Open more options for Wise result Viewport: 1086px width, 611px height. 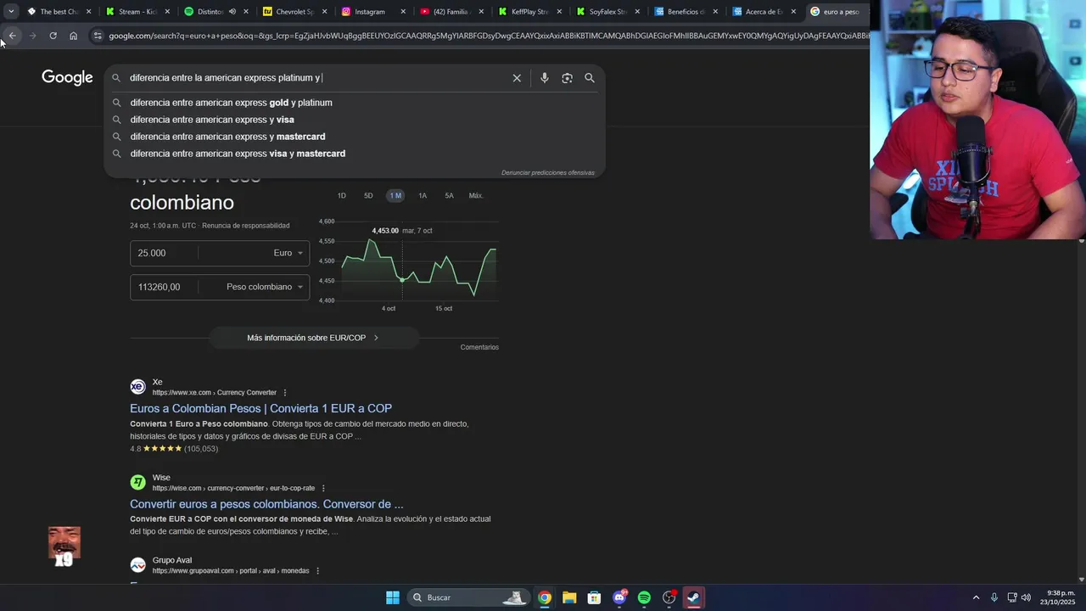point(323,489)
